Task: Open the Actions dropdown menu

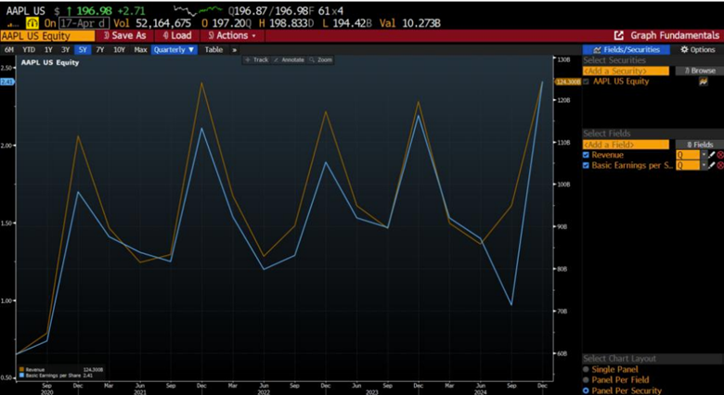Action: click(232, 35)
